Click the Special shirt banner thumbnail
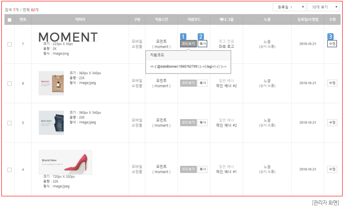This screenshot has width=344, height=208. [x=51, y=83]
